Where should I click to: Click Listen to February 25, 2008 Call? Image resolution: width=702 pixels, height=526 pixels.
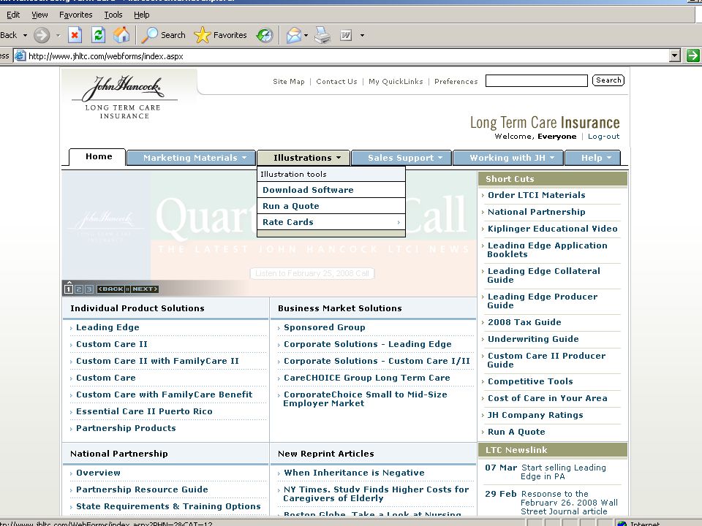pos(312,273)
